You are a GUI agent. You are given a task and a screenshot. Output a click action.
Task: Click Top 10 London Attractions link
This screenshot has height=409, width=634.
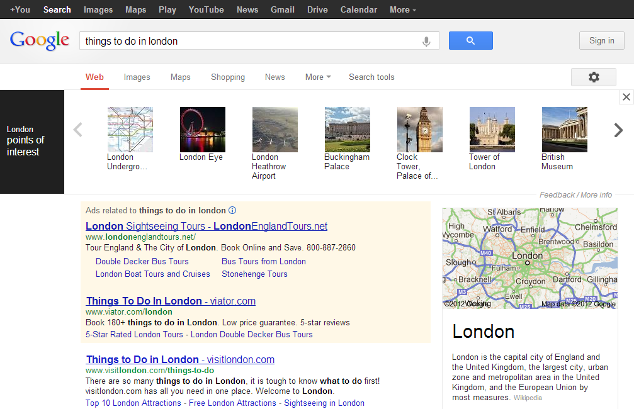click(133, 403)
